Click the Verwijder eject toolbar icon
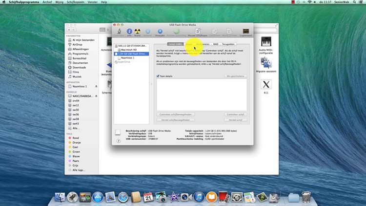 (x=160, y=32)
